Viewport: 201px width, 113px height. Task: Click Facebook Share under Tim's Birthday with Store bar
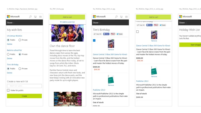[106, 34]
